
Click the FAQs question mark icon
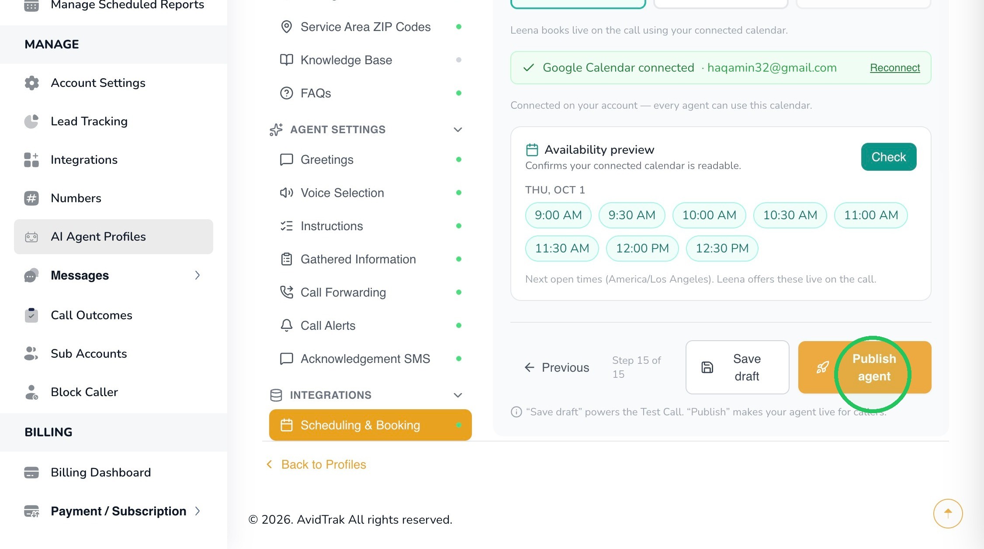286,93
